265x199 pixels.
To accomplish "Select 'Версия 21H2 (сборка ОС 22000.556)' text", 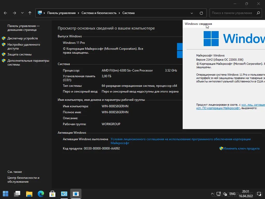I will pyautogui.click(x=220, y=60).
